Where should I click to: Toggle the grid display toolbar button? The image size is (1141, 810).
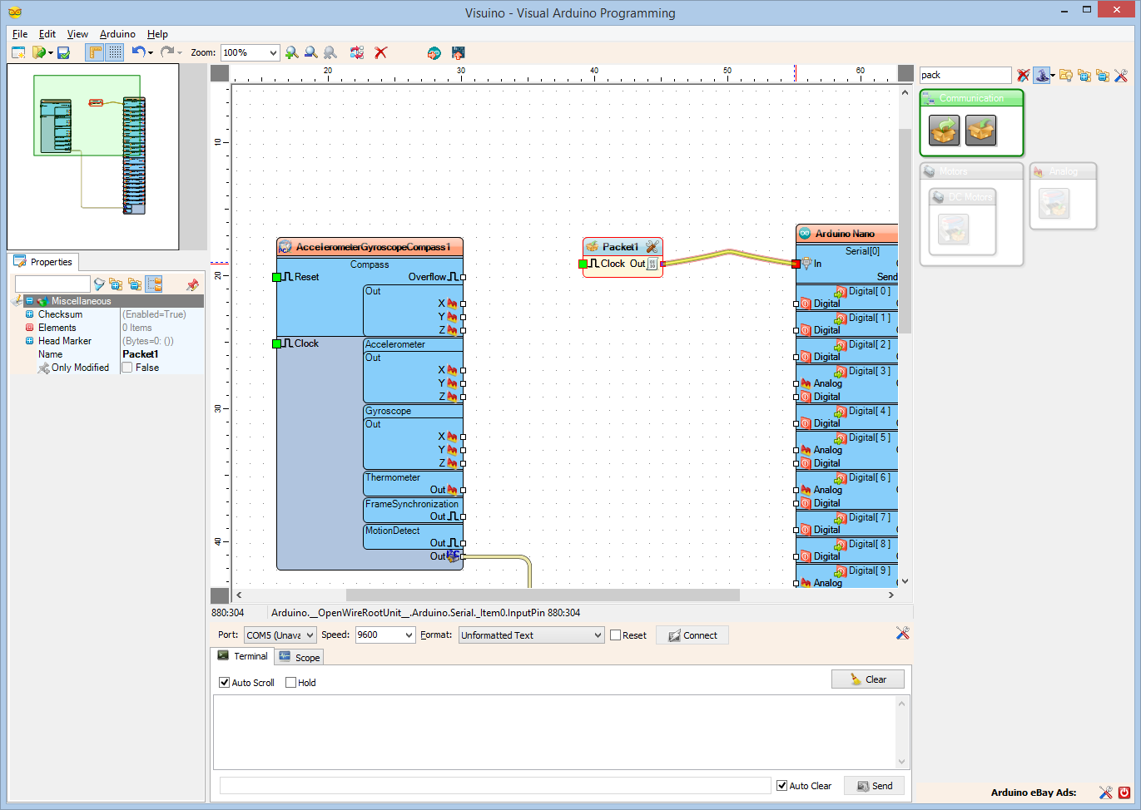coord(115,52)
